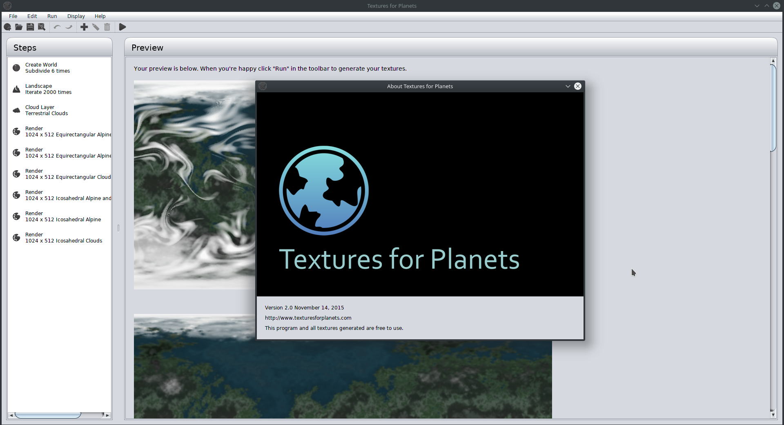The height and width of the screenshot is (425, 784).
Task: Select the second Equirectangular Alpine Render step
Action: 59,153
